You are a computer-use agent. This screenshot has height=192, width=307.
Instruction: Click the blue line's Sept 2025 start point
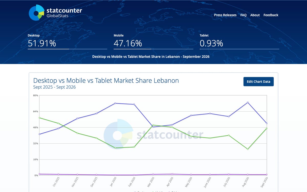pos(39,134)
